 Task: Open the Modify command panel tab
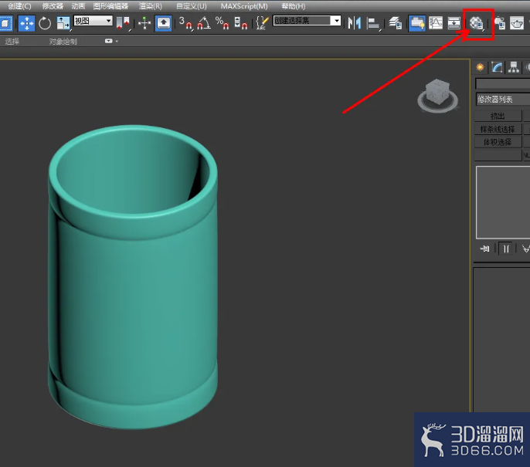497,67
